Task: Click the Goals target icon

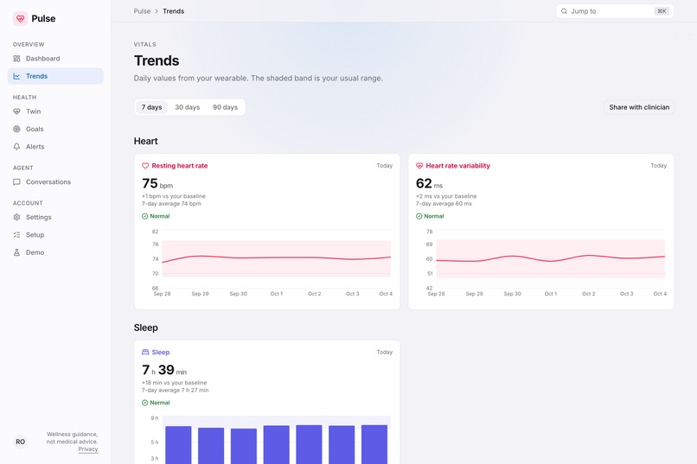Action: (16, 130)
